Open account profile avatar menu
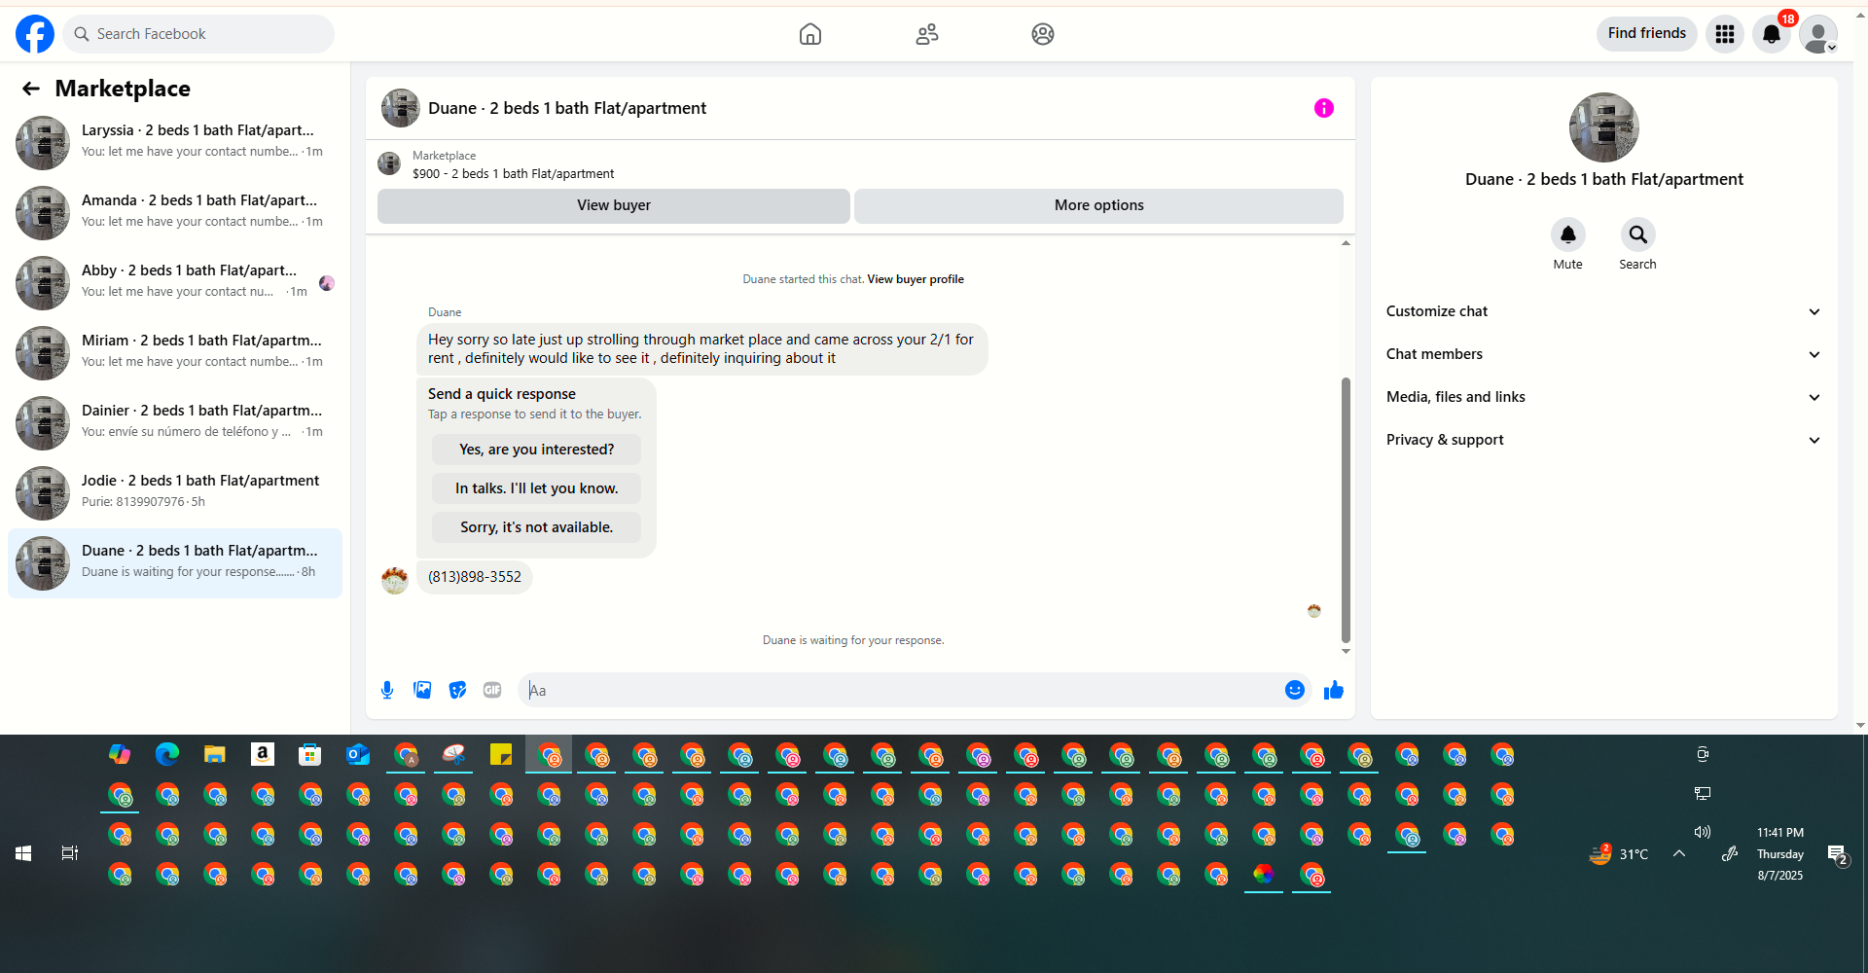 pos(1818,34)
